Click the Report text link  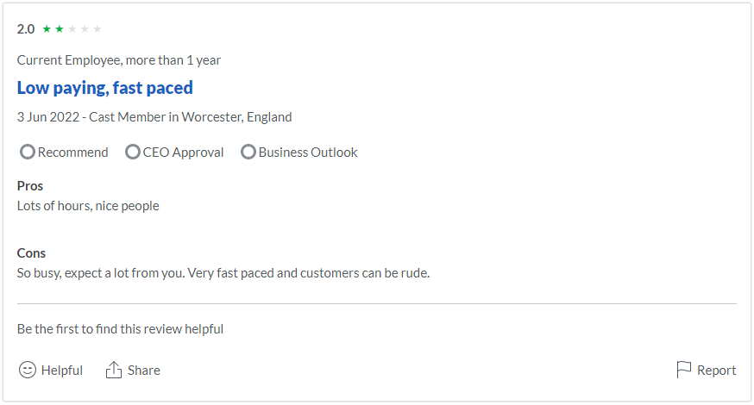point(717,371)
